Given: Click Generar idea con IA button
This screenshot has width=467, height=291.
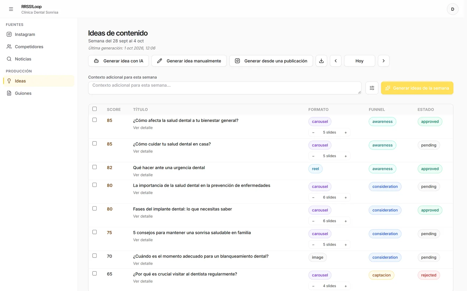Looking at the screenshot, I should (x=119, y=61).
